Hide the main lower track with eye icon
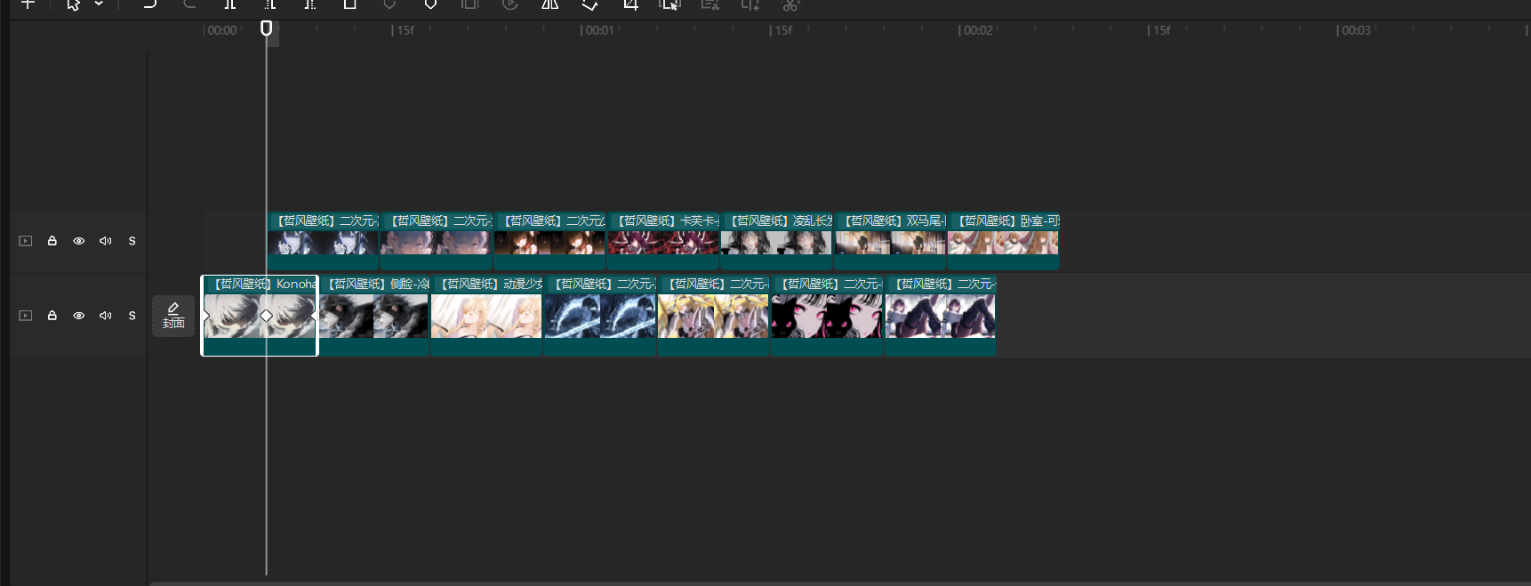This screenshot has height=586, width=1531. [79, 316]
